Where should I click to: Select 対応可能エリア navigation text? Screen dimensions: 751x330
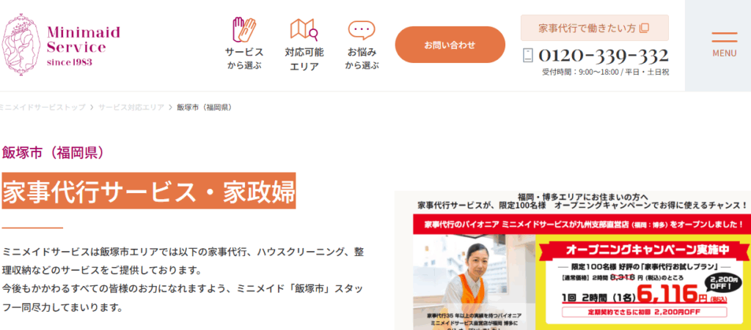tap(304, 59)
